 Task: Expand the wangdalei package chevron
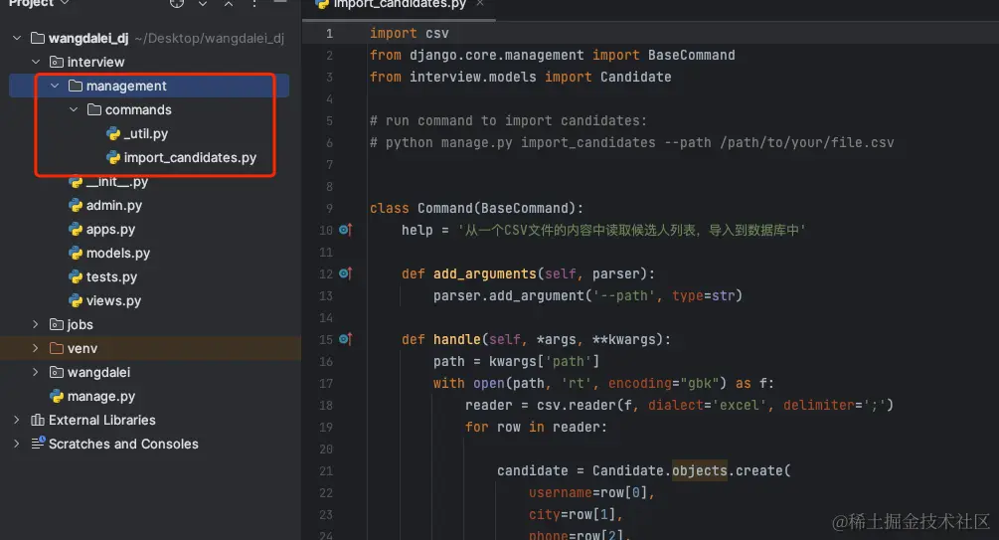pyautogui.click(x=36, y=372)
